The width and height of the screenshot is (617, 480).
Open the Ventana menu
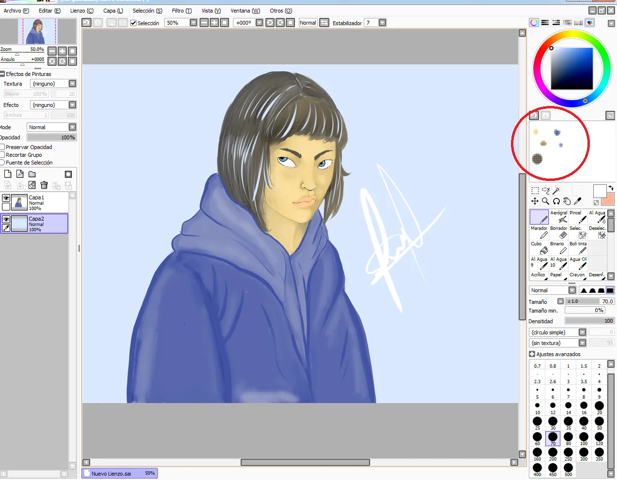tap(245, 11)
